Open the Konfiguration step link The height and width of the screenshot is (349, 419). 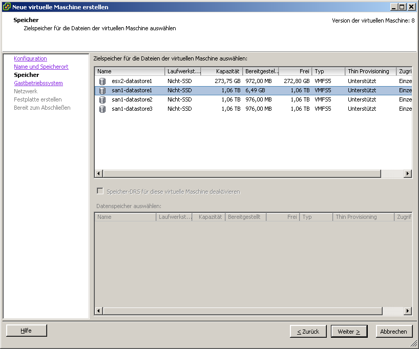tap(30, 58)
